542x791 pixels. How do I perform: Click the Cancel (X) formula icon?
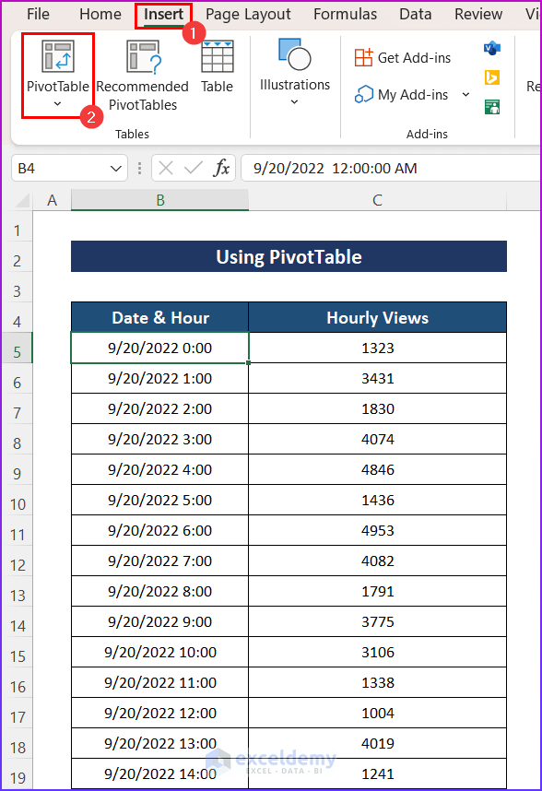pos(164,168)
